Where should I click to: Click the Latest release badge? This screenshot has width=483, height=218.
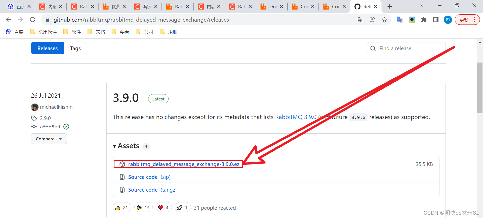pos(158,99)
